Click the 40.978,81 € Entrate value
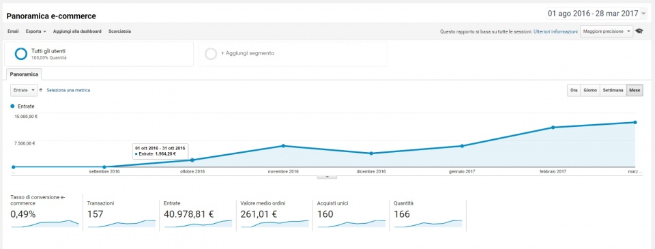 click(189, 214)
